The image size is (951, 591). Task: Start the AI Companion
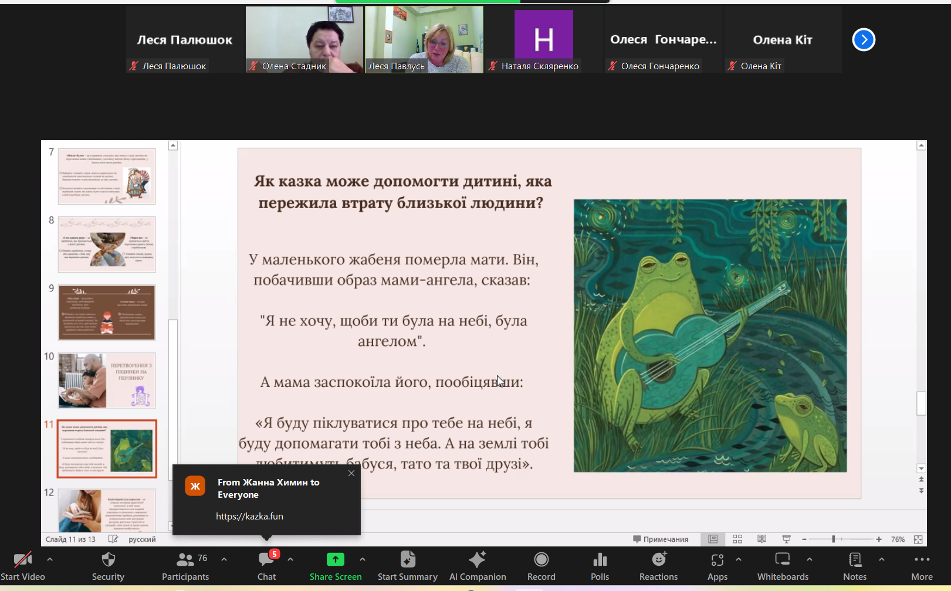click(x=478, y=566)
